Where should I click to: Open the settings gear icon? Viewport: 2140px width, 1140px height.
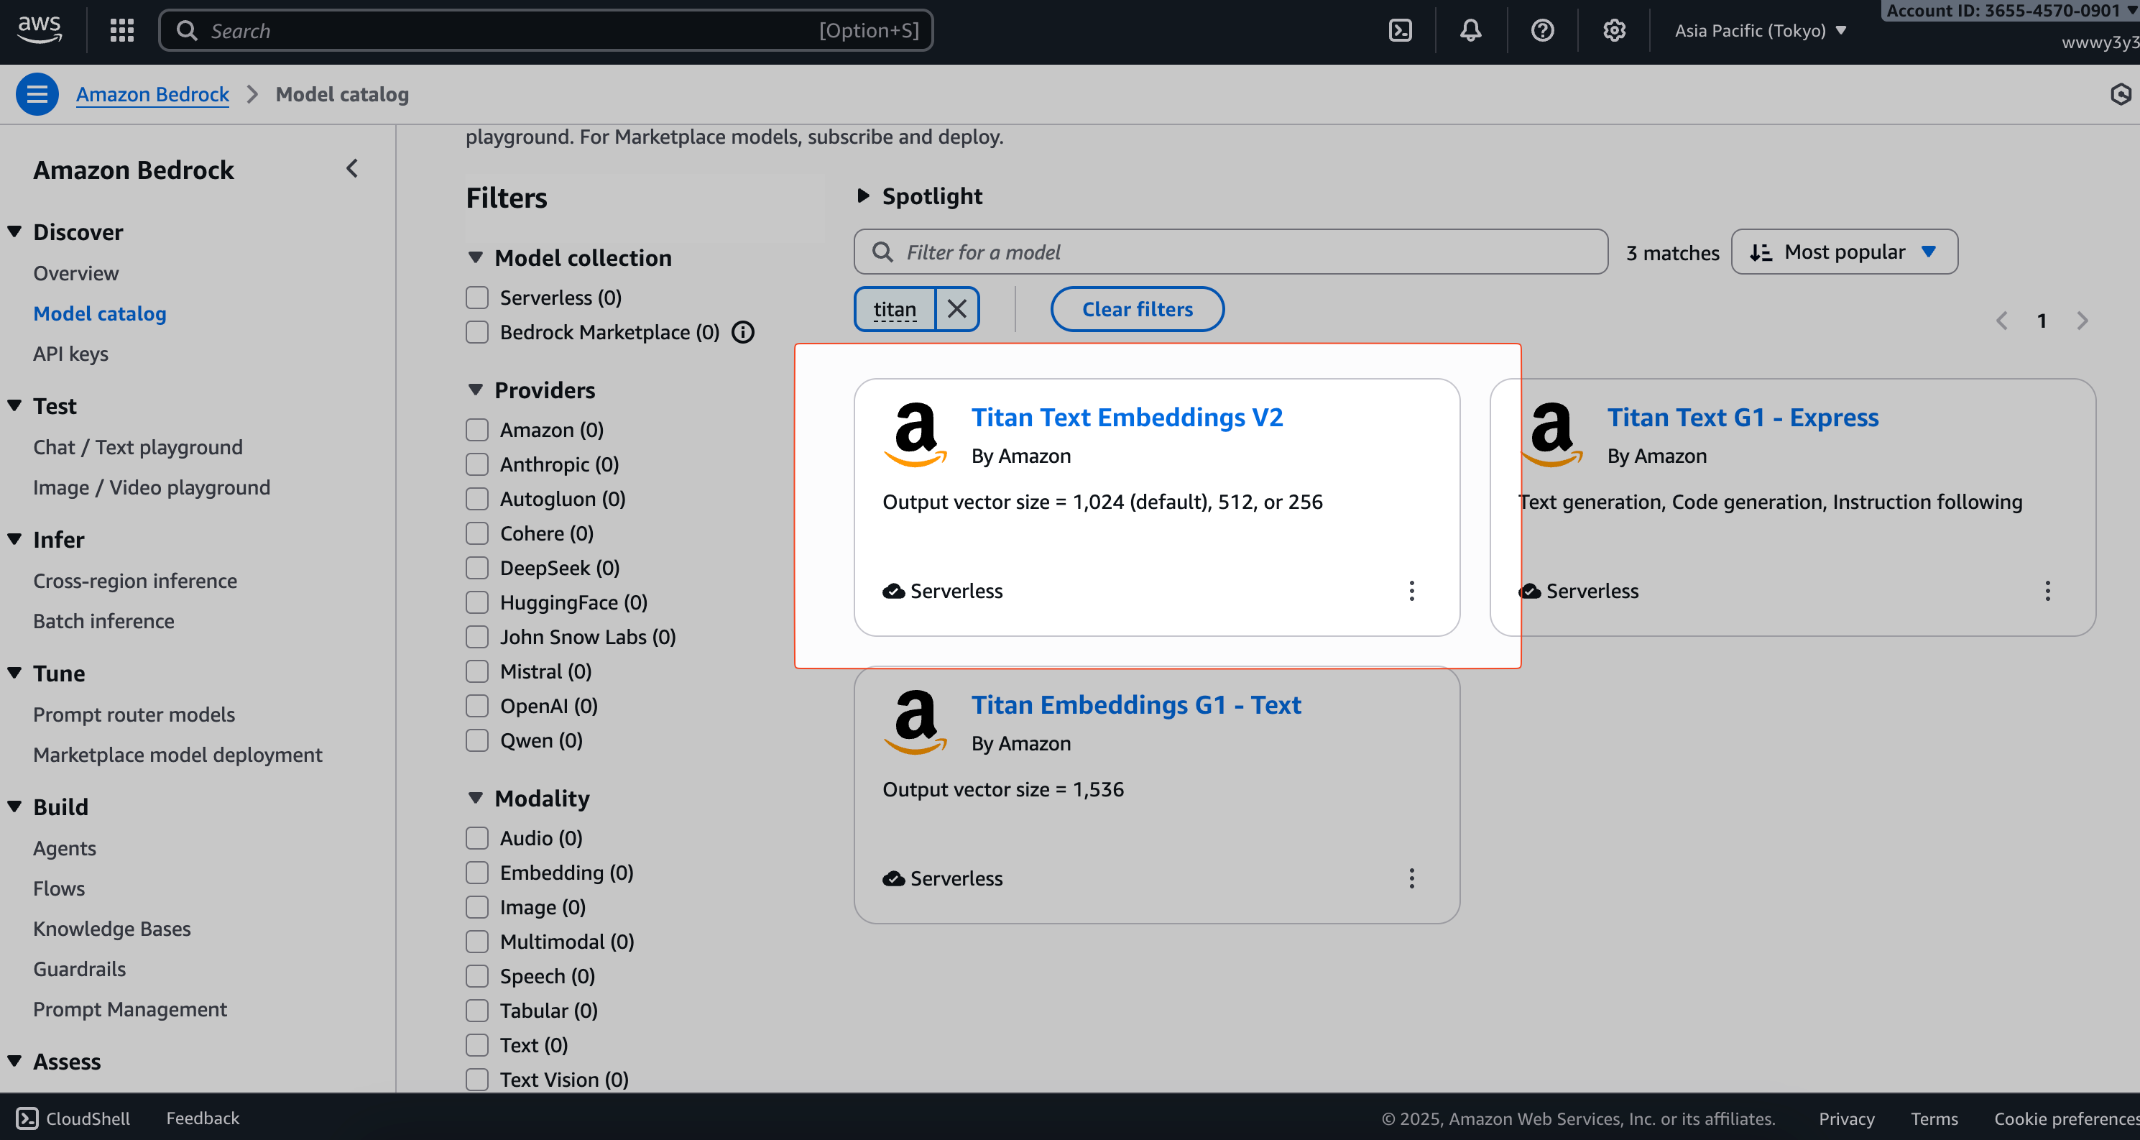1613,30
